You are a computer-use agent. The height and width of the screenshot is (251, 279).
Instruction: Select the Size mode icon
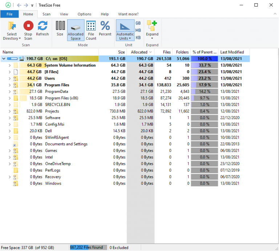tap(60, 26)
